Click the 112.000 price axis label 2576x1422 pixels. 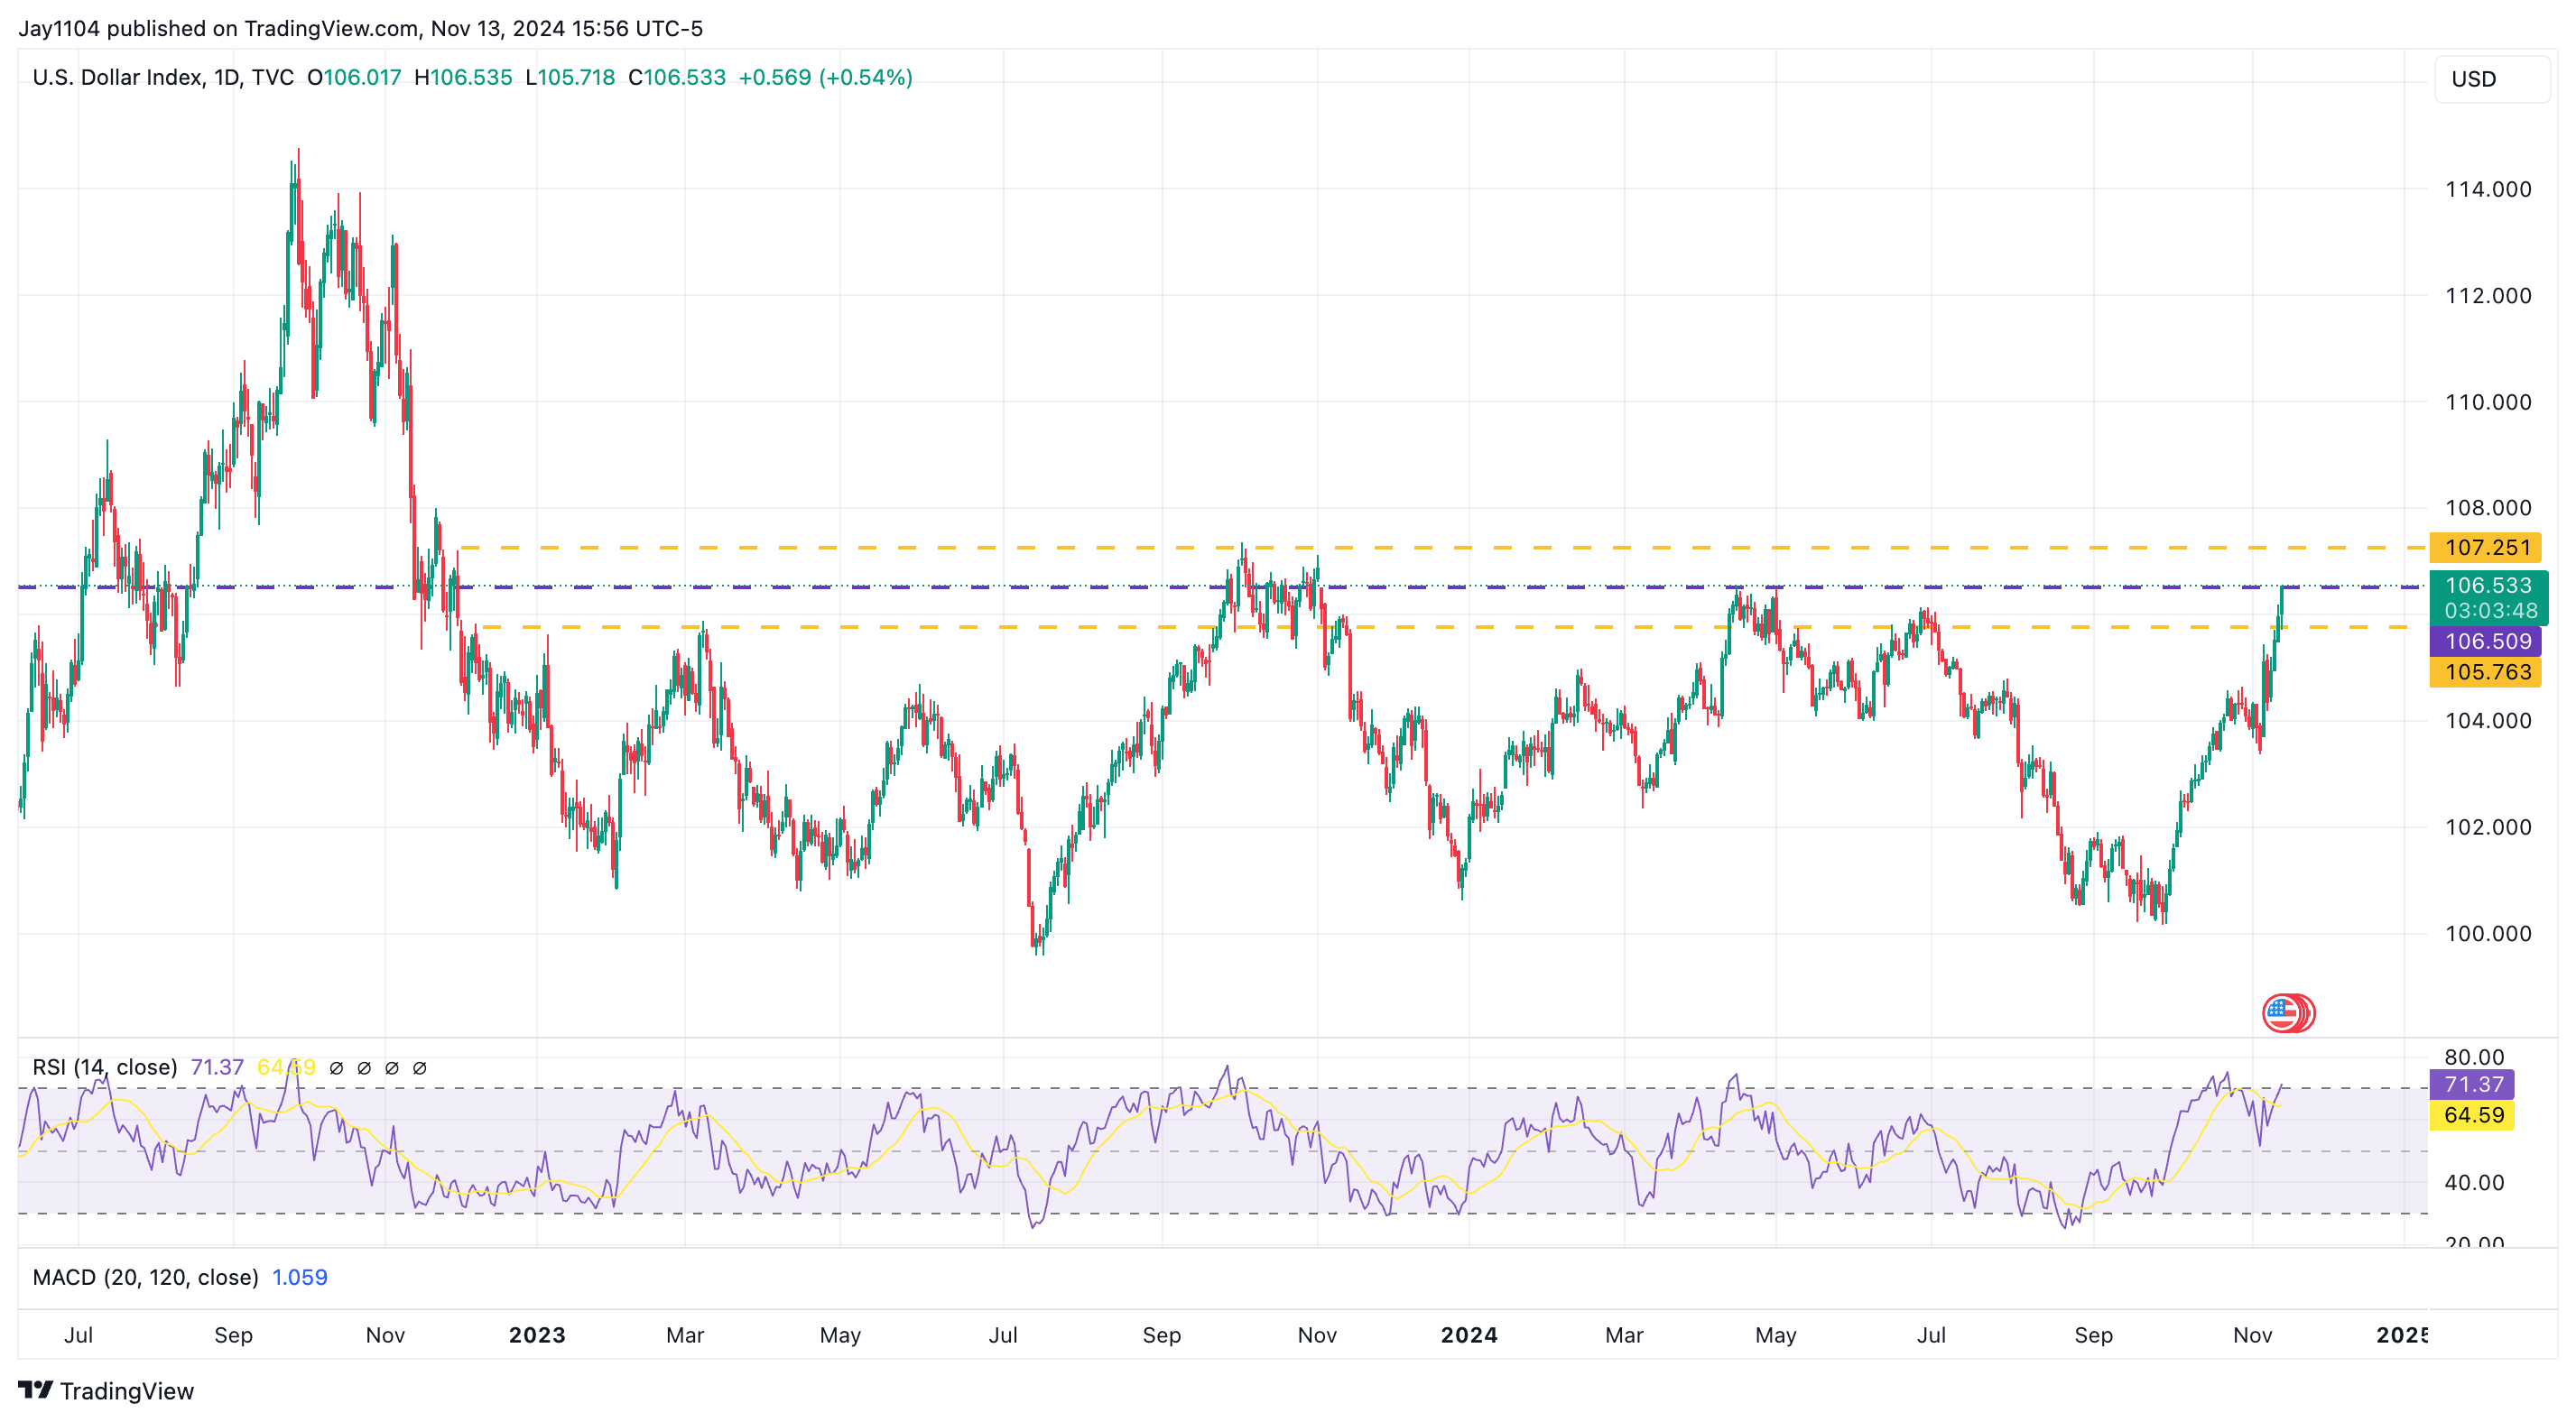[2488, 295]
